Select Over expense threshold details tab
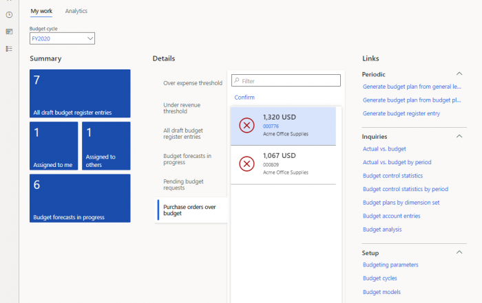Screen dimensions: 482x303 point(193,83)
